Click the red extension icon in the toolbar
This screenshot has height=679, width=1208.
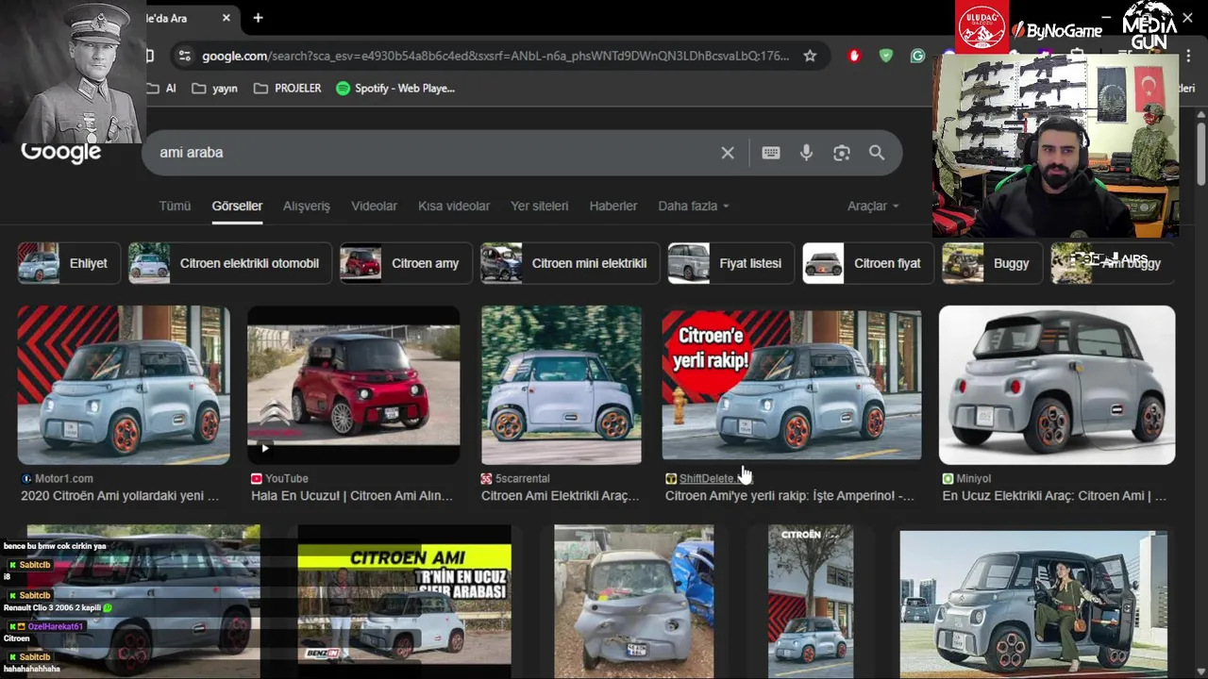pos(855,56)
